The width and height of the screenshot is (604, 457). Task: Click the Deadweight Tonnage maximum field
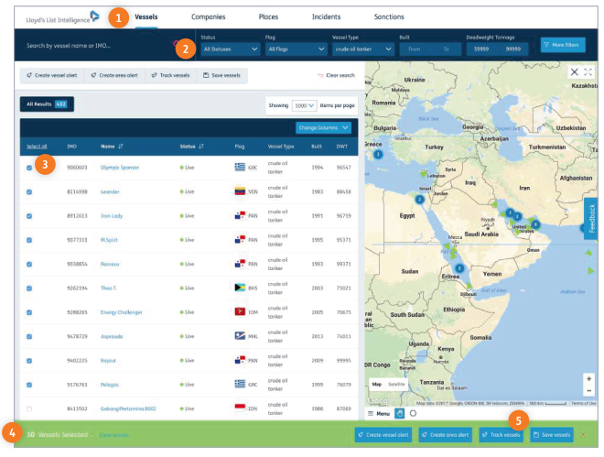pyautogui.click(x=513, y=49)
